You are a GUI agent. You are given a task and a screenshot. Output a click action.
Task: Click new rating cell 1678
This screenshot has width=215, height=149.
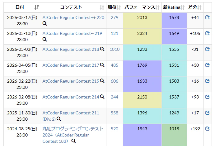(x=174, y=21)
